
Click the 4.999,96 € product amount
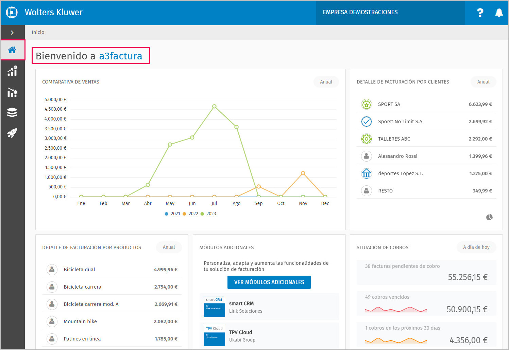point(166,270)
